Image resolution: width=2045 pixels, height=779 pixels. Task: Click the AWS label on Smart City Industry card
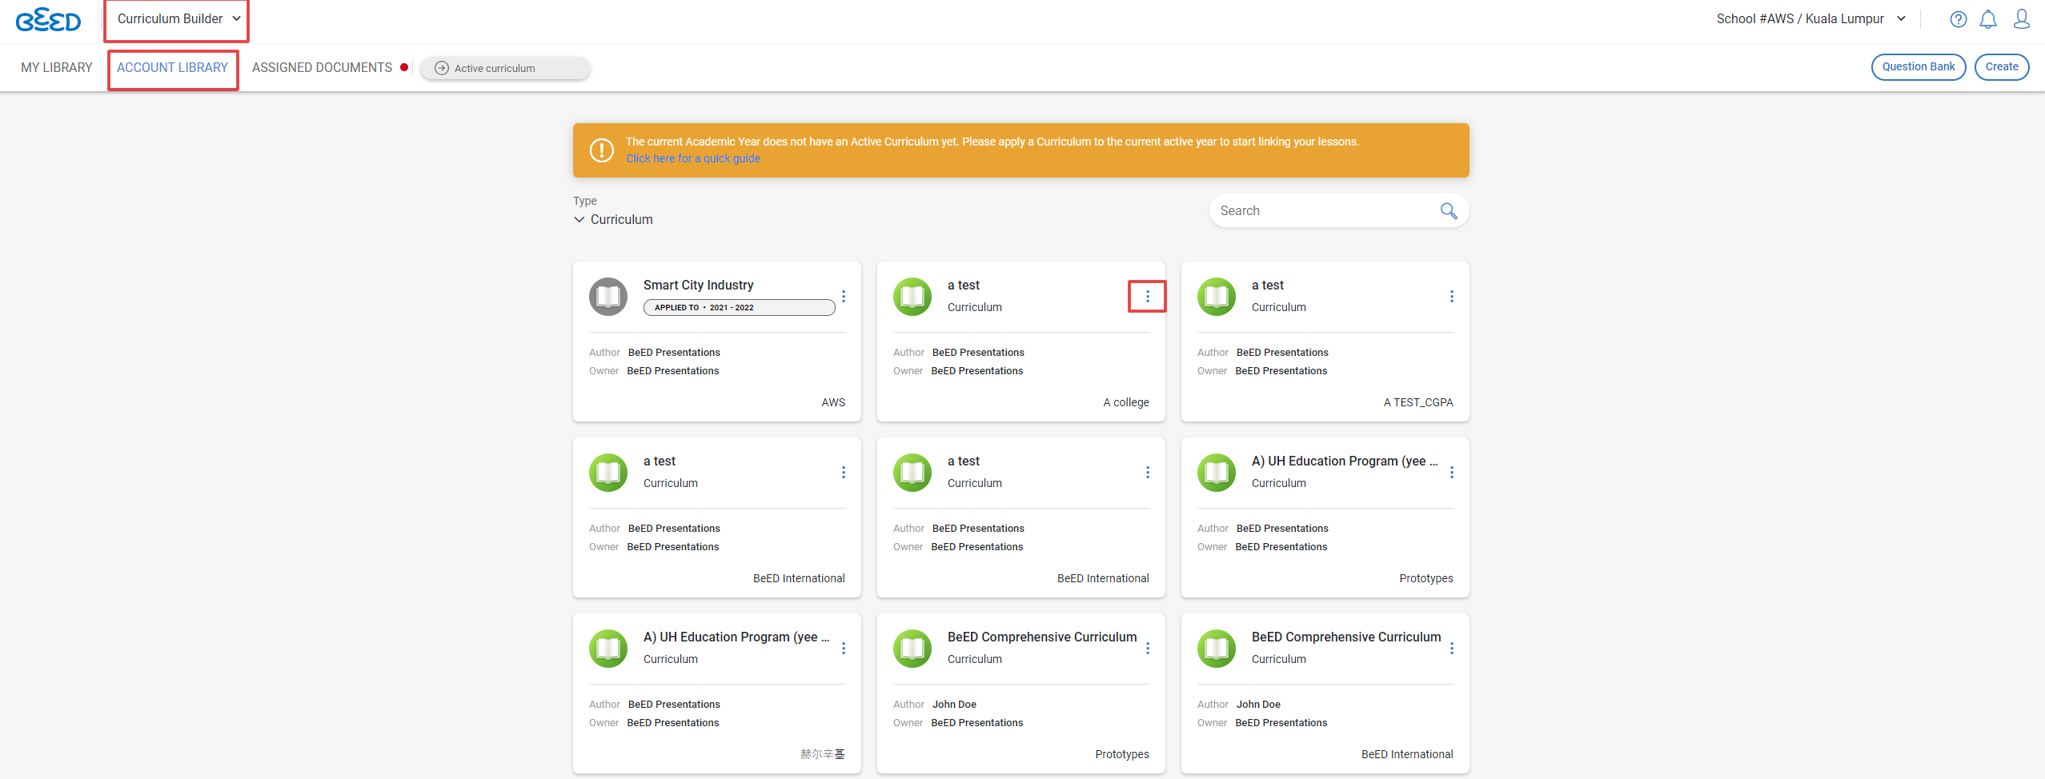point(833,402)
